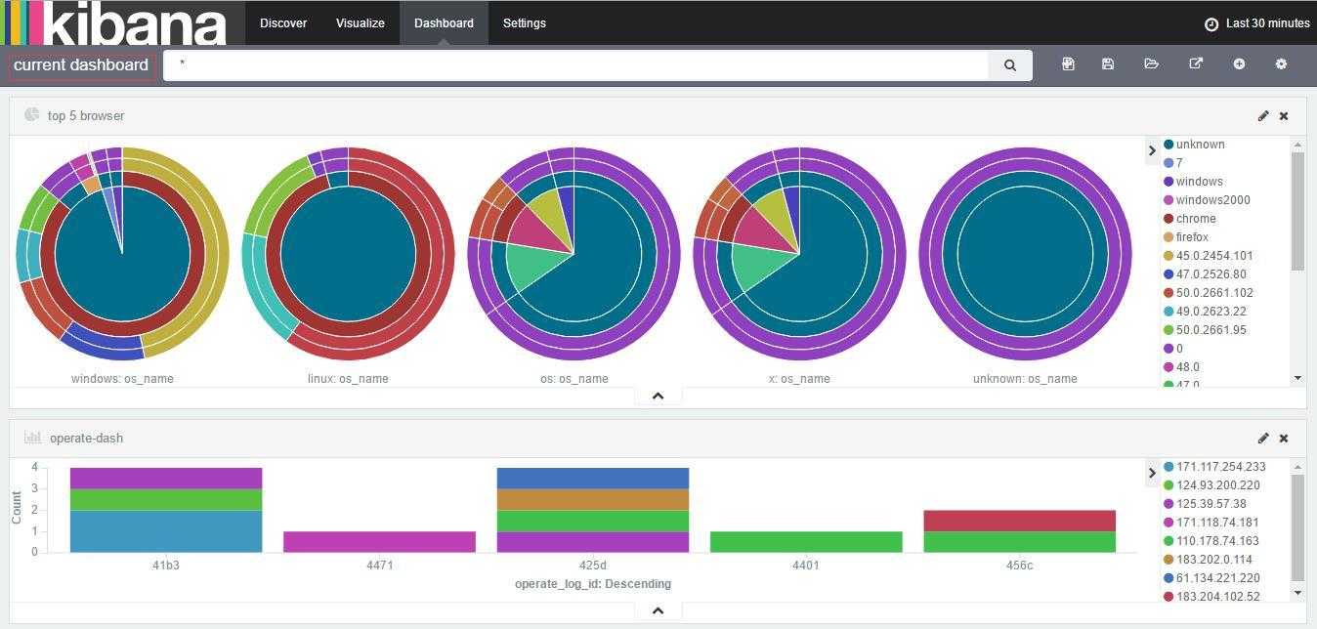Click the 171.118.74.181 legend entry

click(1211, 523)
